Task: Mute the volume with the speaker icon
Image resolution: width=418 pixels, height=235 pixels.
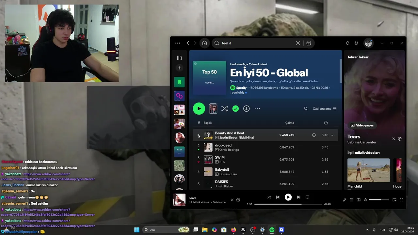Action: point(365,200)
